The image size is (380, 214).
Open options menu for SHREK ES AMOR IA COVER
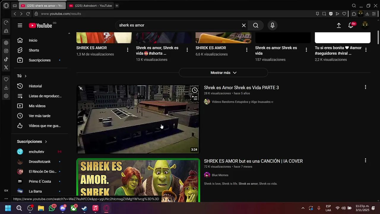[365, 160]
